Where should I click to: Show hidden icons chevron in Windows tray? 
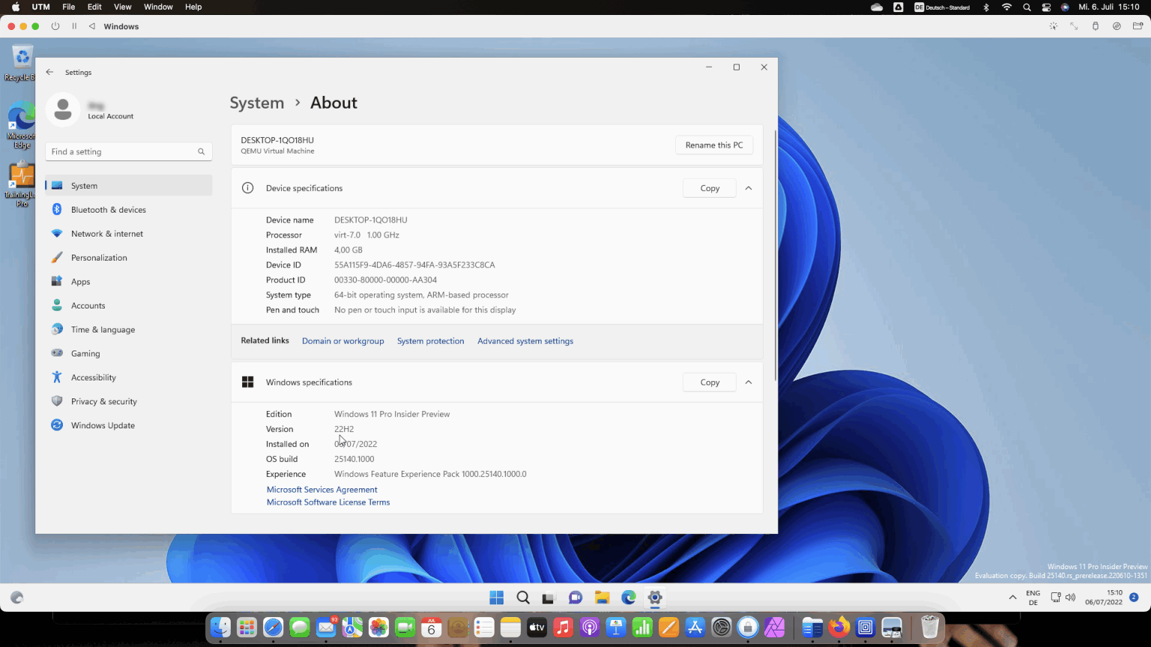coord(1012,598)
